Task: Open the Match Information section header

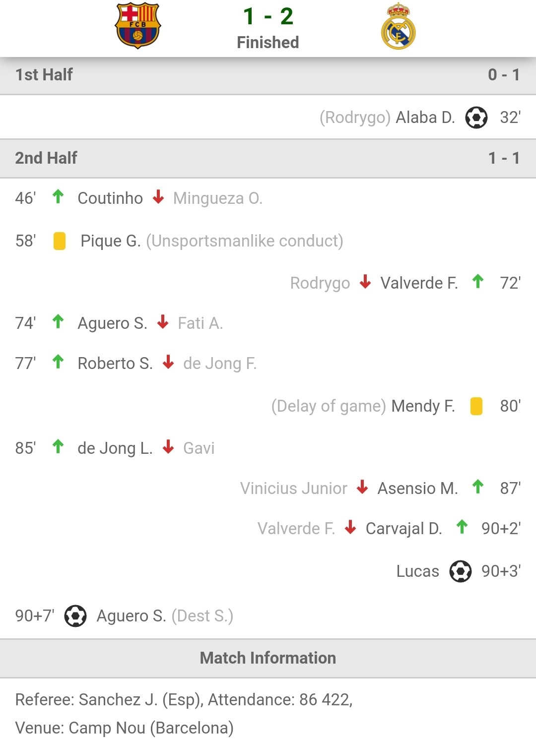Action: point(268,658)
